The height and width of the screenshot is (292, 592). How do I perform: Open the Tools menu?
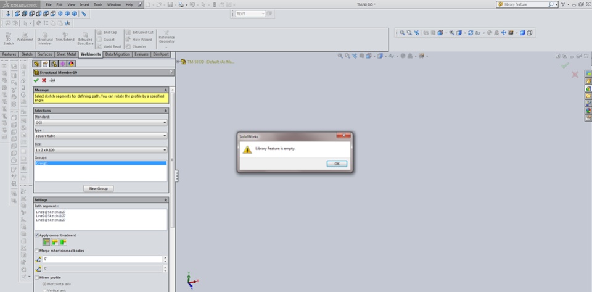click(x=98, y=4)
